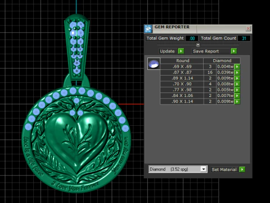Viewport: 270px width, 203px height.
Task: Click the Total Gem Count label
Action: click(x=218, y=38)
